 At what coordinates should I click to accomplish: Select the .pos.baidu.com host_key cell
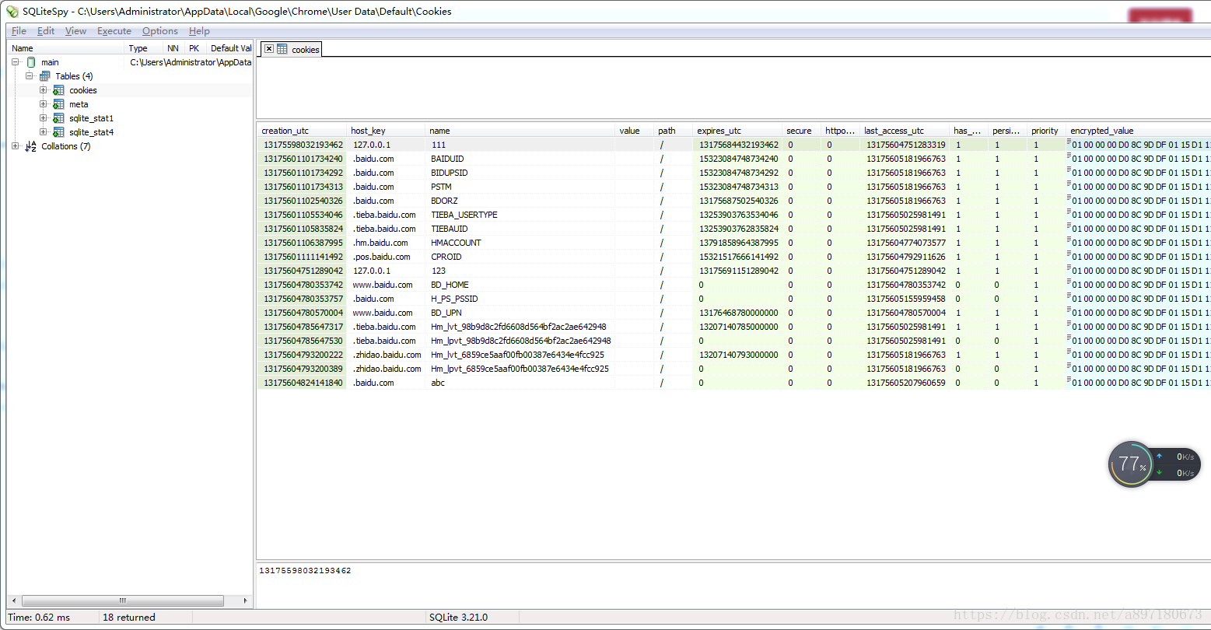pyautogui.click(x=386, y=257)
